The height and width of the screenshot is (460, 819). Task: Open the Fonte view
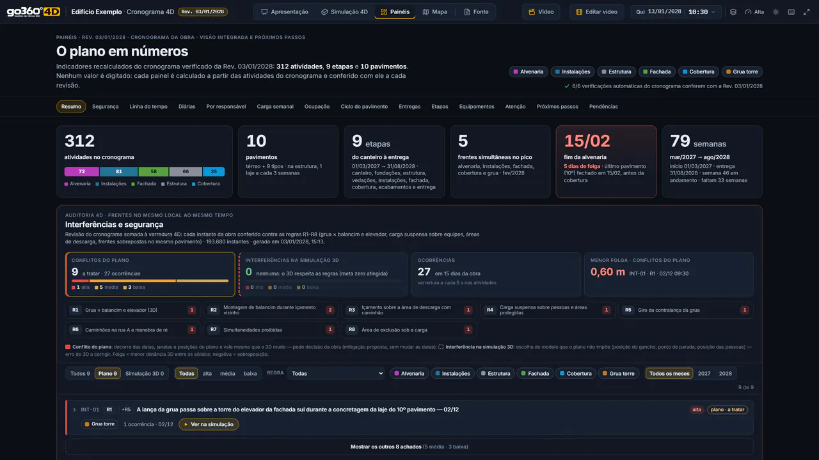coord(476,11)
